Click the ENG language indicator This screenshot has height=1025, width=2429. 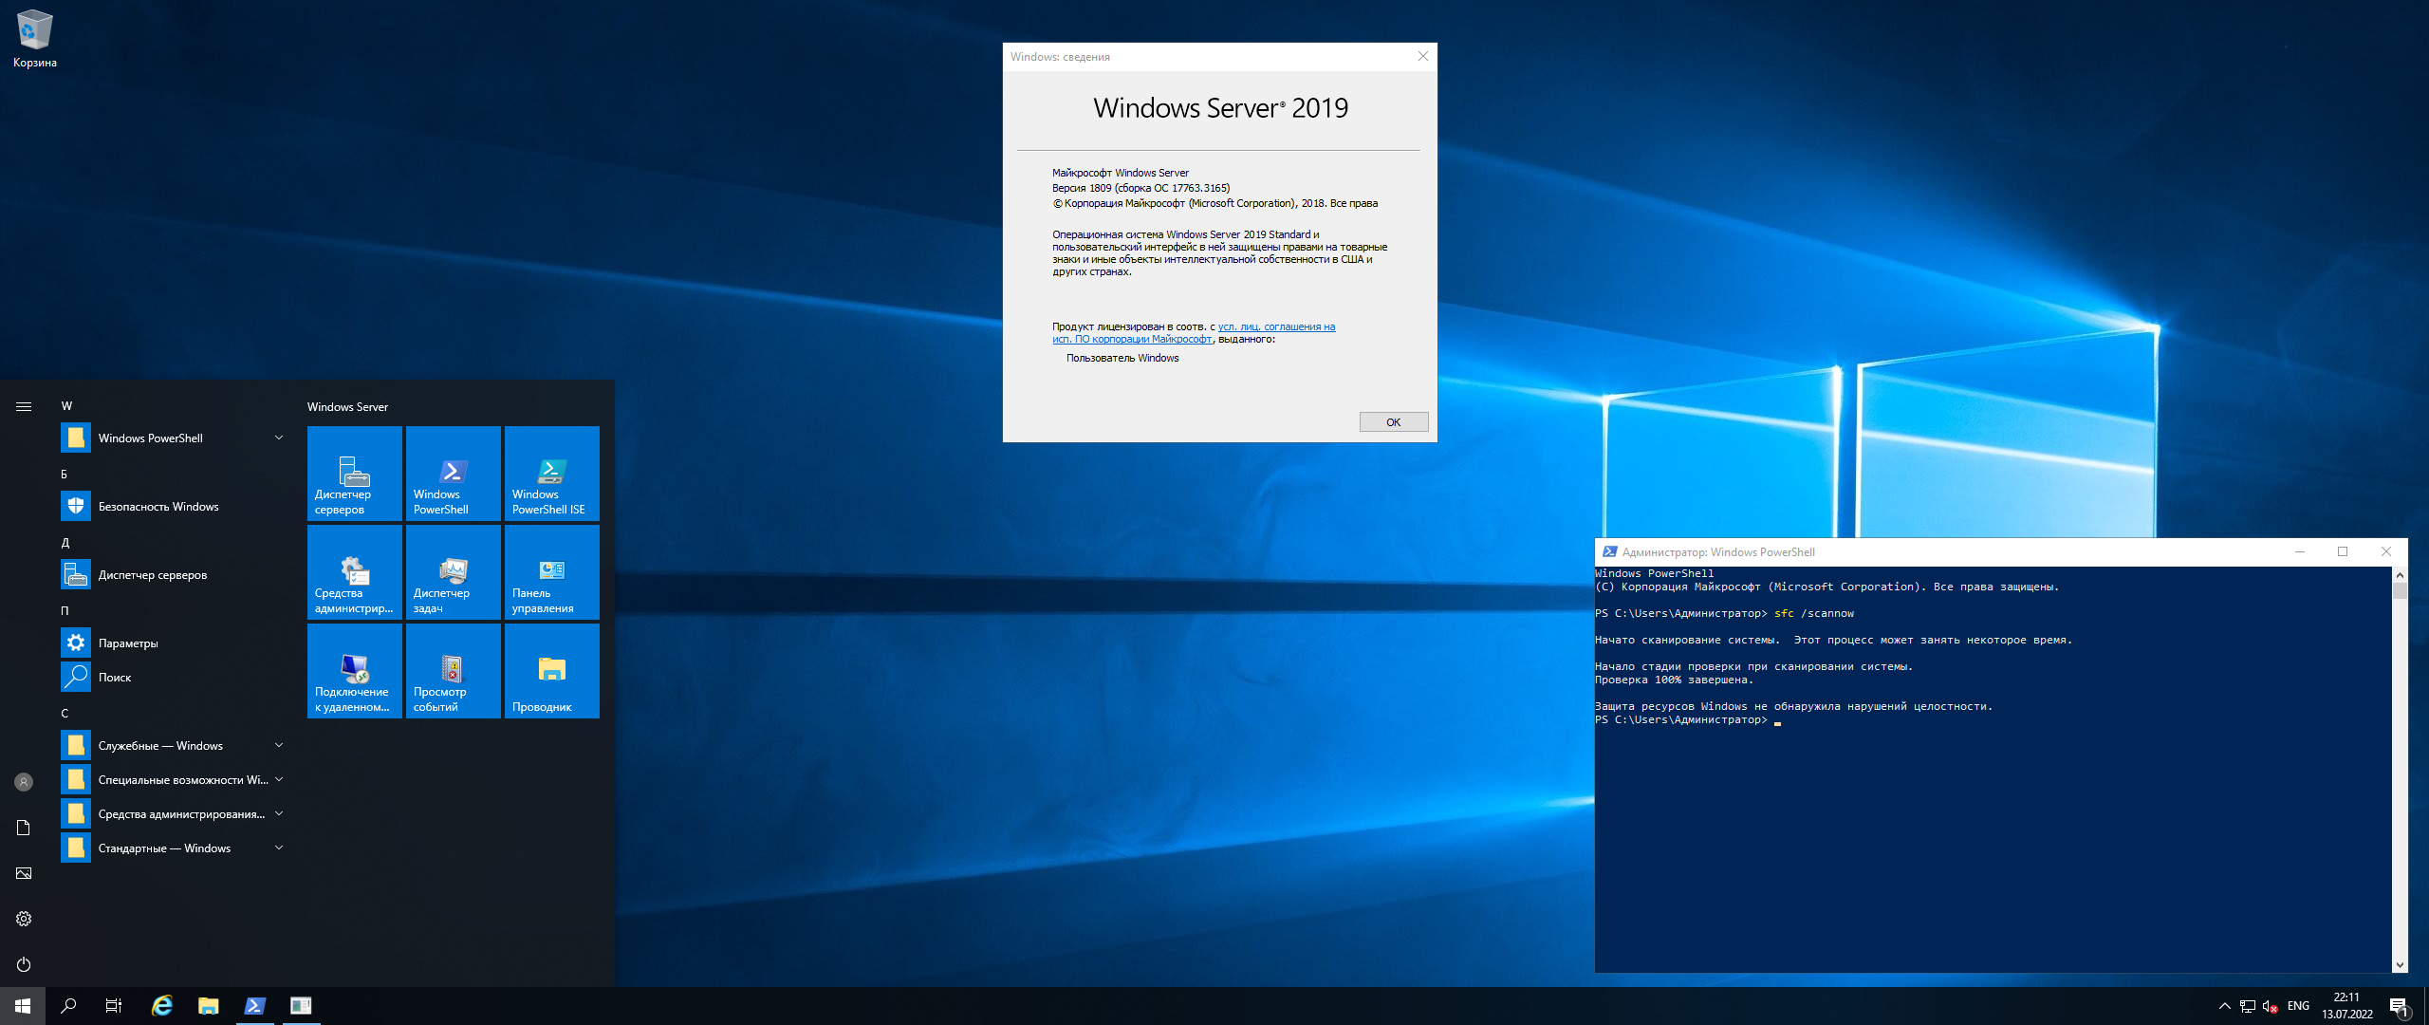2298,1006
